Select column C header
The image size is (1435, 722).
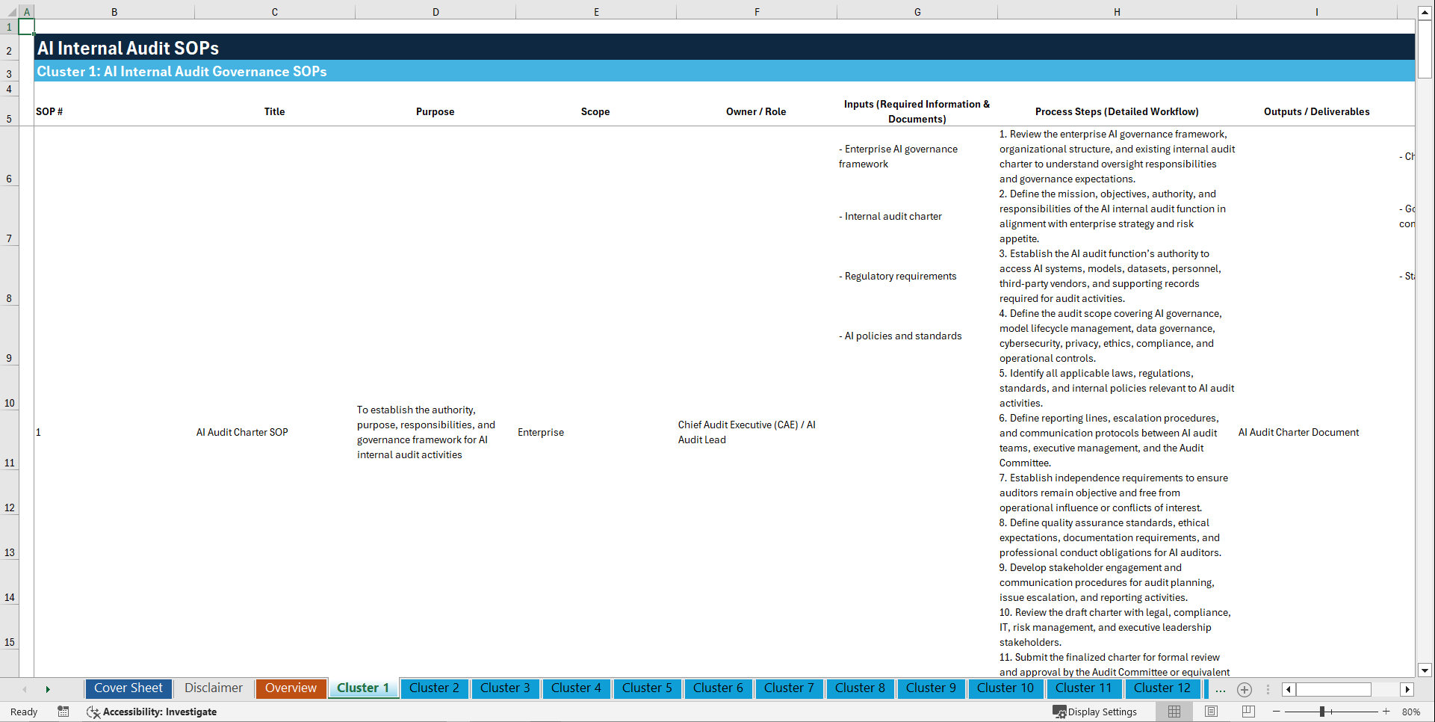pyautogui.click(x=275, y=12)
